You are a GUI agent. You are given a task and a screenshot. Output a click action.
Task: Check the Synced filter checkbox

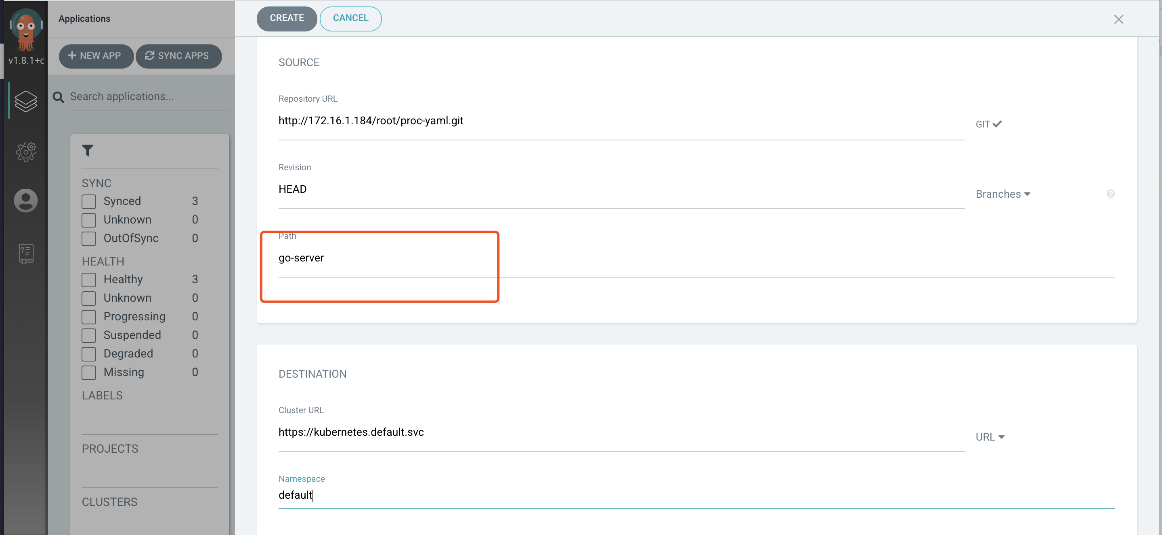89,201
